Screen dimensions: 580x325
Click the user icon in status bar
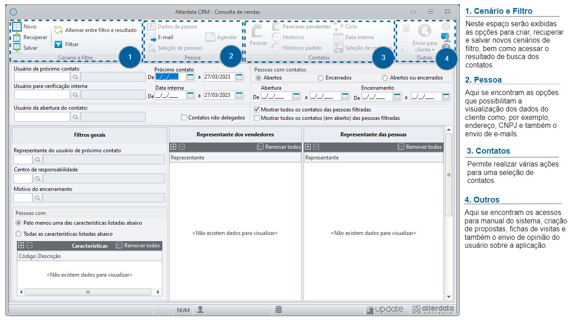tap(201, 309)
